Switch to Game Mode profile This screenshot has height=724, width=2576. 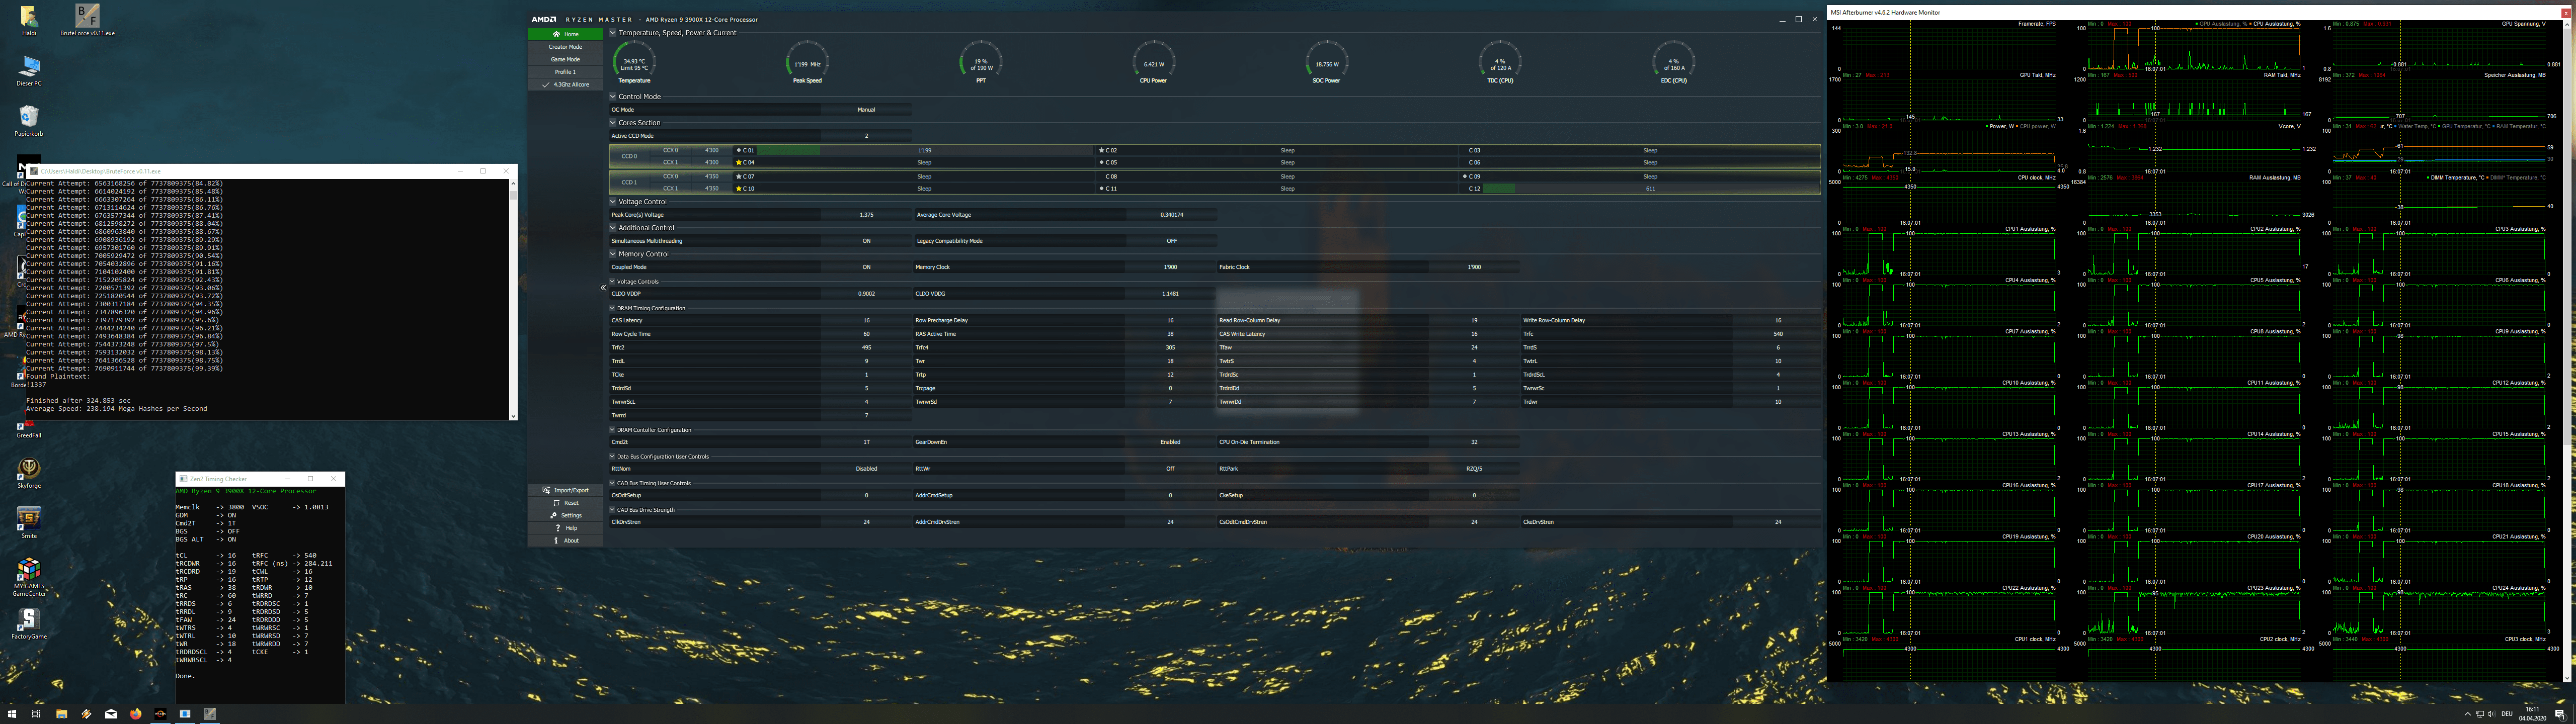tap(565, 59)
